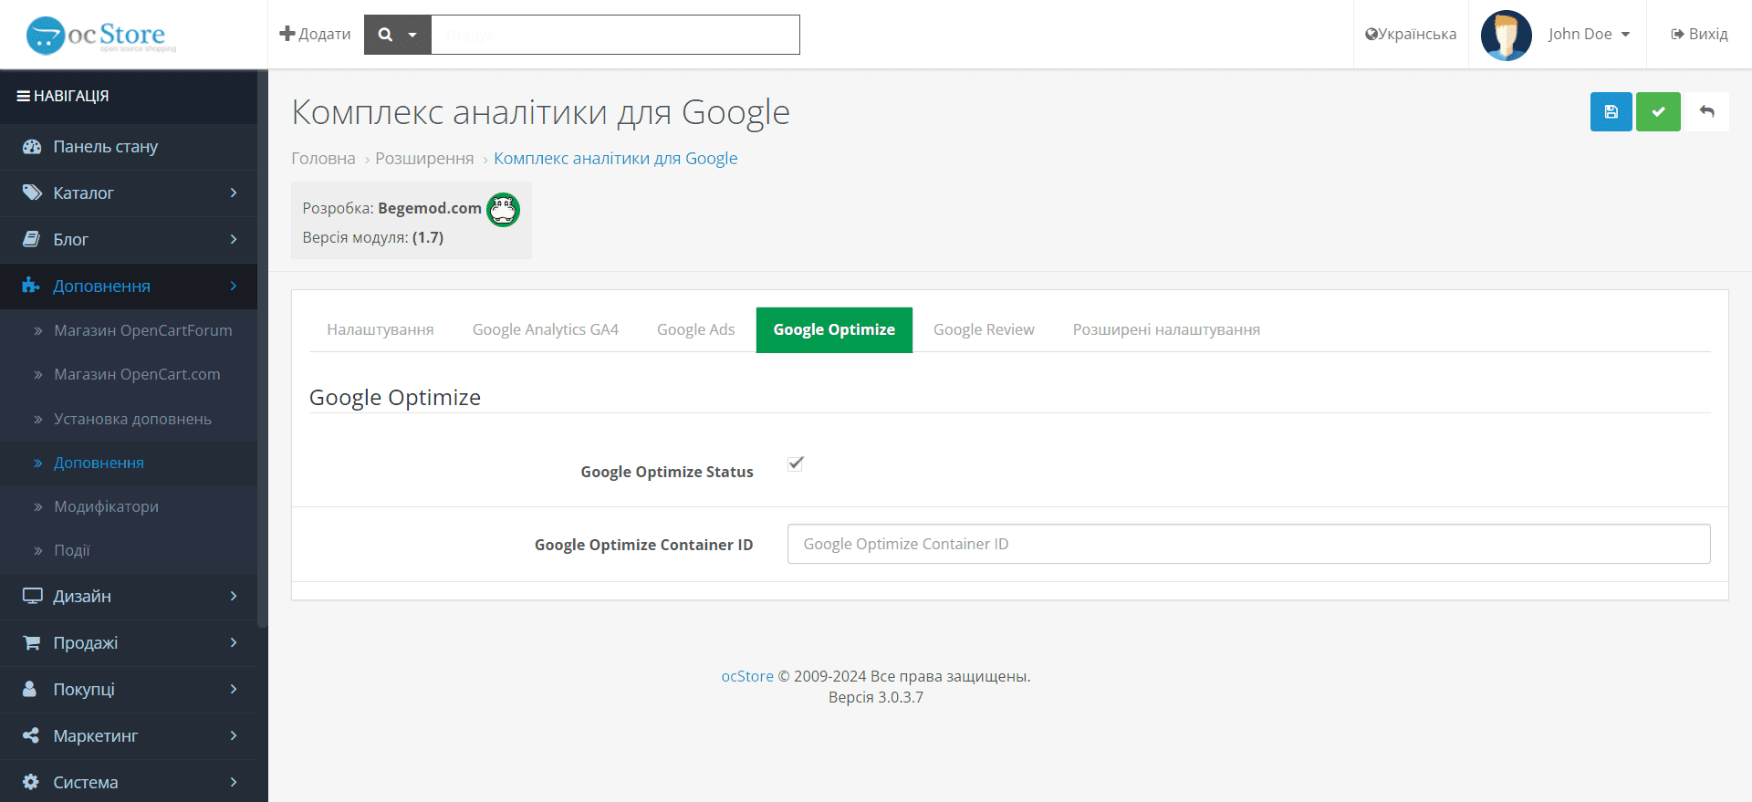Screen dimensions: 1752x802
Task: Open Установка доповнень submenu item
Action: pyautogui.click(x=129, y=419)
